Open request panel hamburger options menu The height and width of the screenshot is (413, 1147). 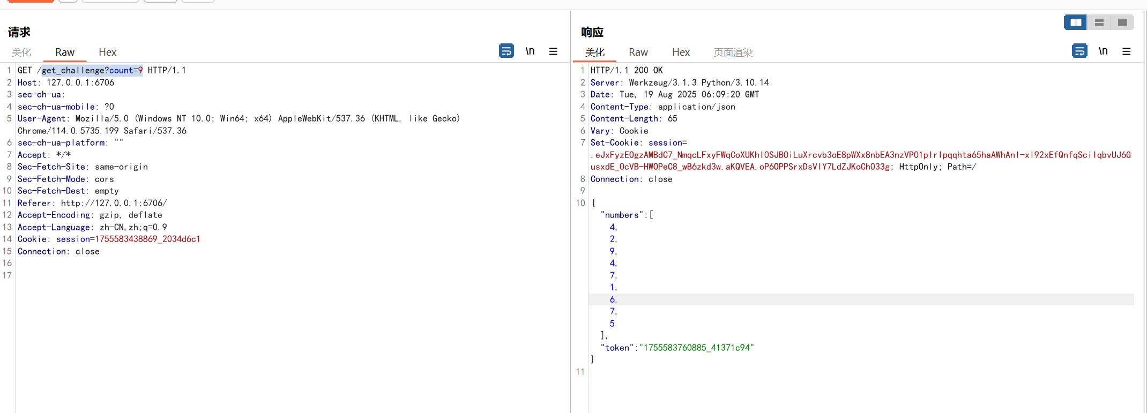(x=553, y=51)
